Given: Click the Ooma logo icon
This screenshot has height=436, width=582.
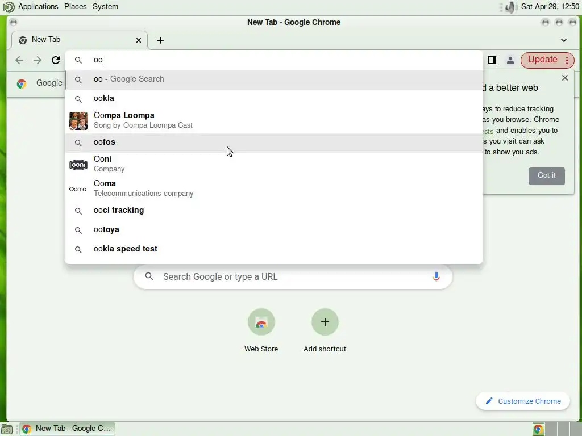Looking at the screenshot, I should pyautogui.click(x=78, y=189).
